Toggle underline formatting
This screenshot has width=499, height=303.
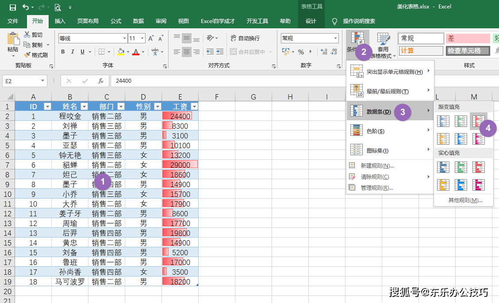(x=82, y=52)
